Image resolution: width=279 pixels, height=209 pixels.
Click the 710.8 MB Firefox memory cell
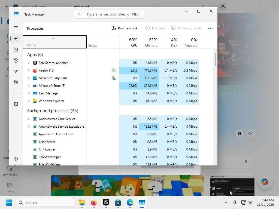pos(149,70)
